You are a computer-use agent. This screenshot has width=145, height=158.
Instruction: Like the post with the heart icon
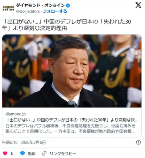[5, 153]
